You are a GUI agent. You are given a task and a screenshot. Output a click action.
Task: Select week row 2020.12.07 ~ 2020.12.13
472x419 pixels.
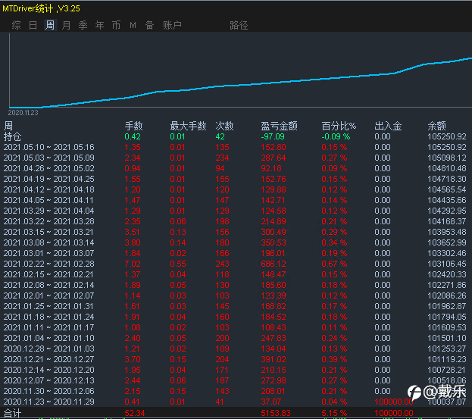click(x=48, y=380)
